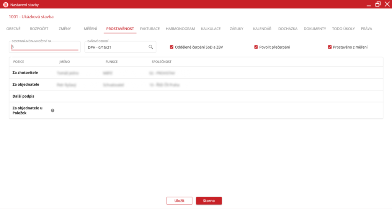Toggle Oddělené čerpání SoD a ZBV checkbox

[x=172, y=47]
